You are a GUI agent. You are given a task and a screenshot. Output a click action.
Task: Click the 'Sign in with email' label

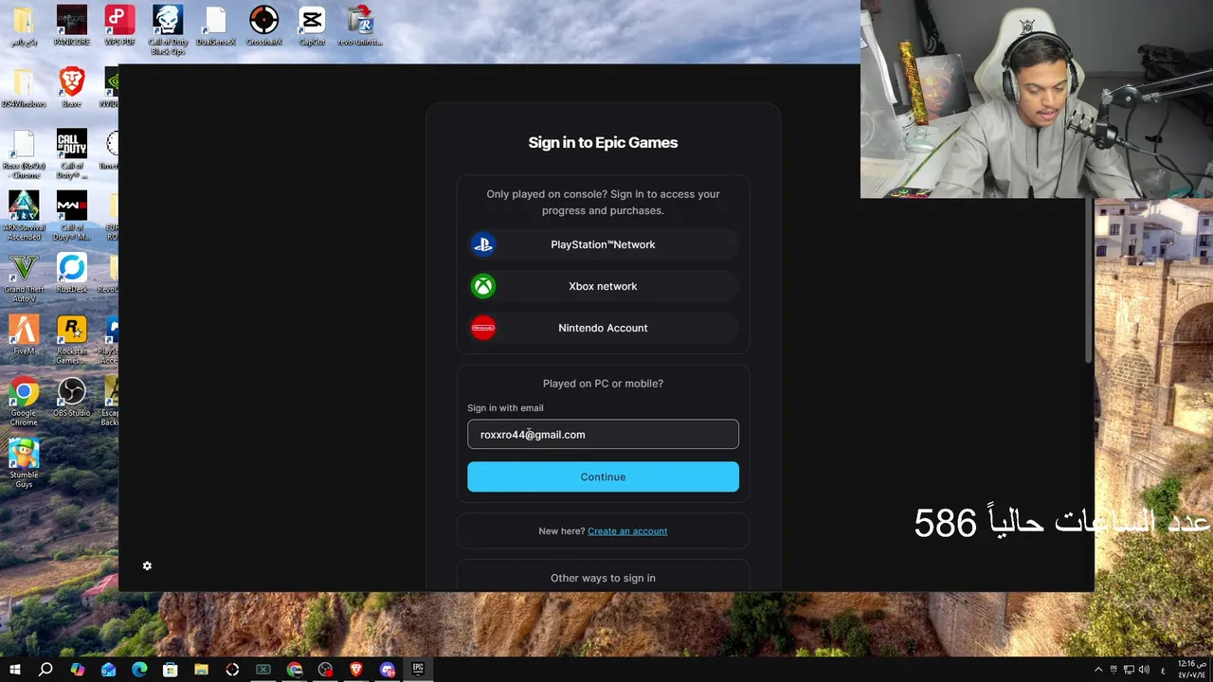505,408
